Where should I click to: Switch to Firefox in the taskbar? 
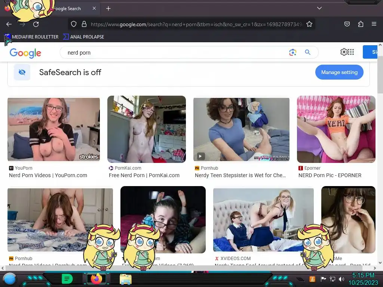(96, 279)
